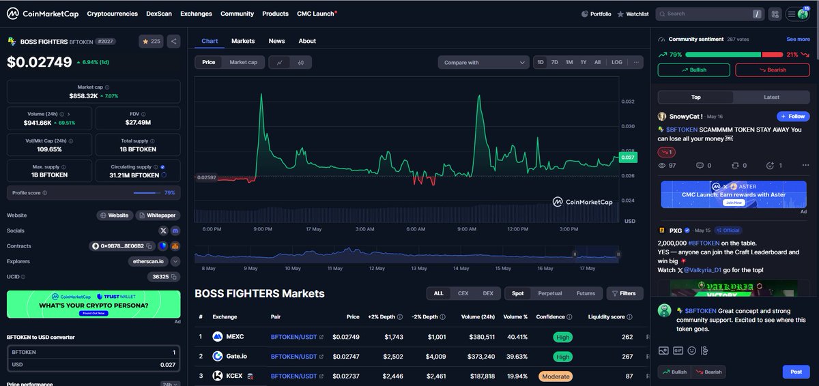Add token to Trust Wallet via shield icon
Viewport: 819px width, 386px height.
163,246
